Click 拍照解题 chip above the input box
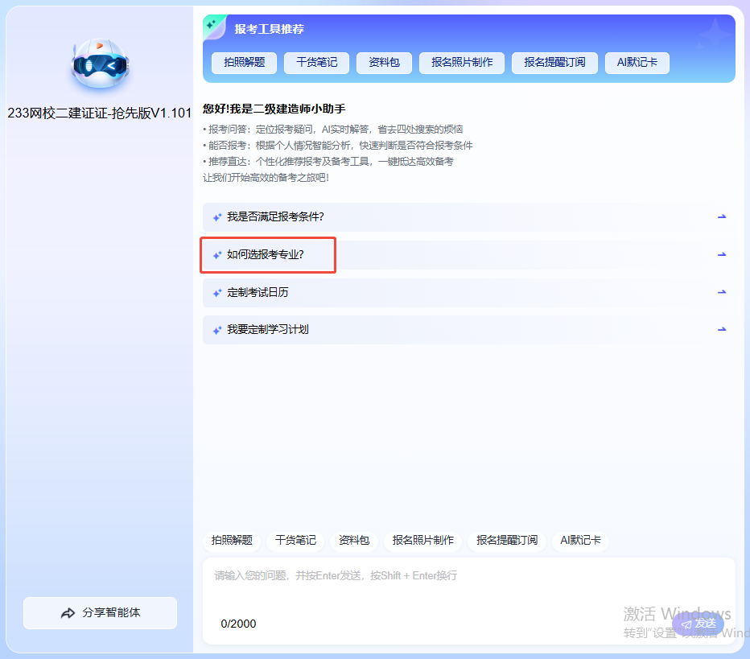Viewport: 750px width, 659px height. (232, 541)
